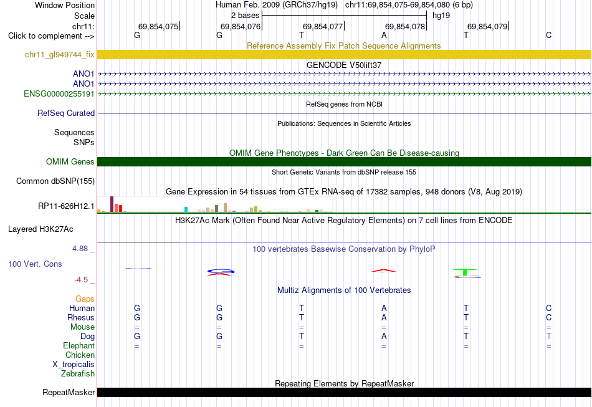Click the RP11-626H12.1 GTEx label
The image size is (592, 407).
pyautogui.click(x=65, y=206)
